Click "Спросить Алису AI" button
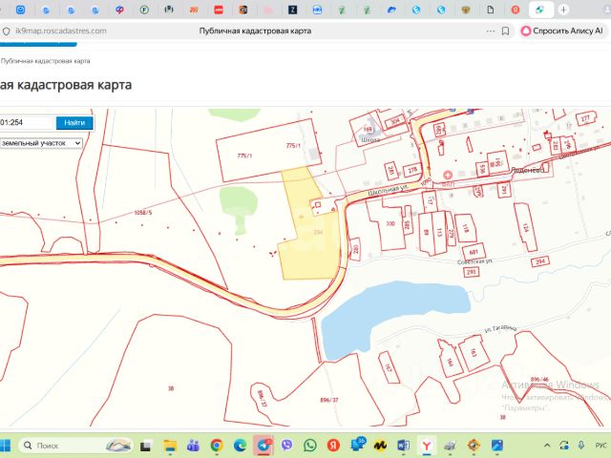The height and width of the screenshot is (458, 611). coord(562,31)
